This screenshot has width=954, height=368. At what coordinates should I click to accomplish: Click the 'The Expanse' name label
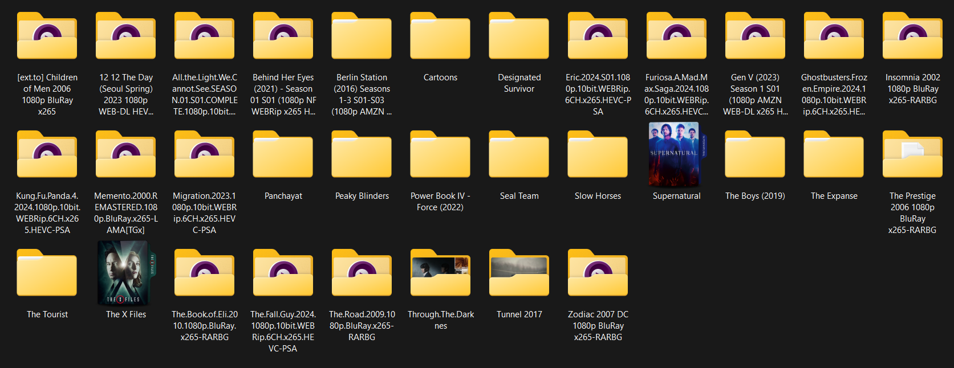coord(834,196)
